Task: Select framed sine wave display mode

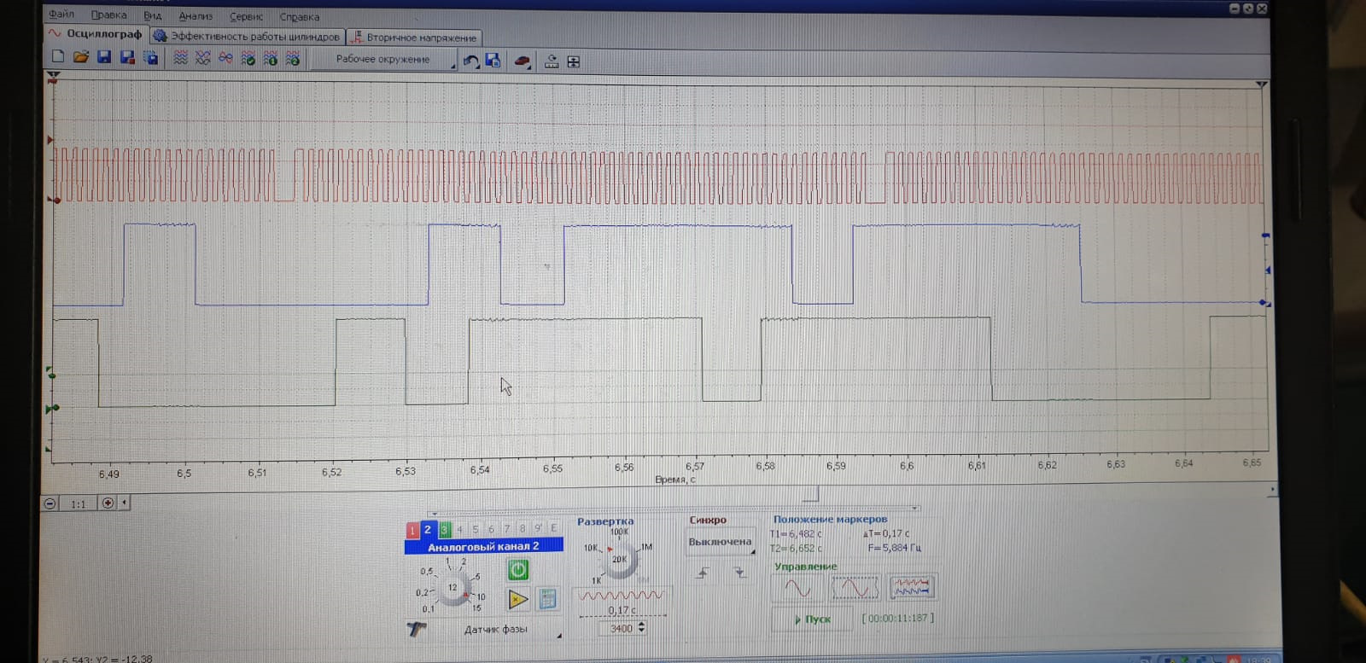Action: click(855, 588)
